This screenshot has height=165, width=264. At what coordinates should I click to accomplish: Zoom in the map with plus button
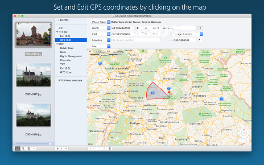pos(246,141)
